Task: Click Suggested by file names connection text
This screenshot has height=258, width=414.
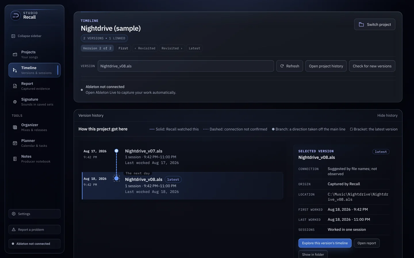Action: click(352, 171)
